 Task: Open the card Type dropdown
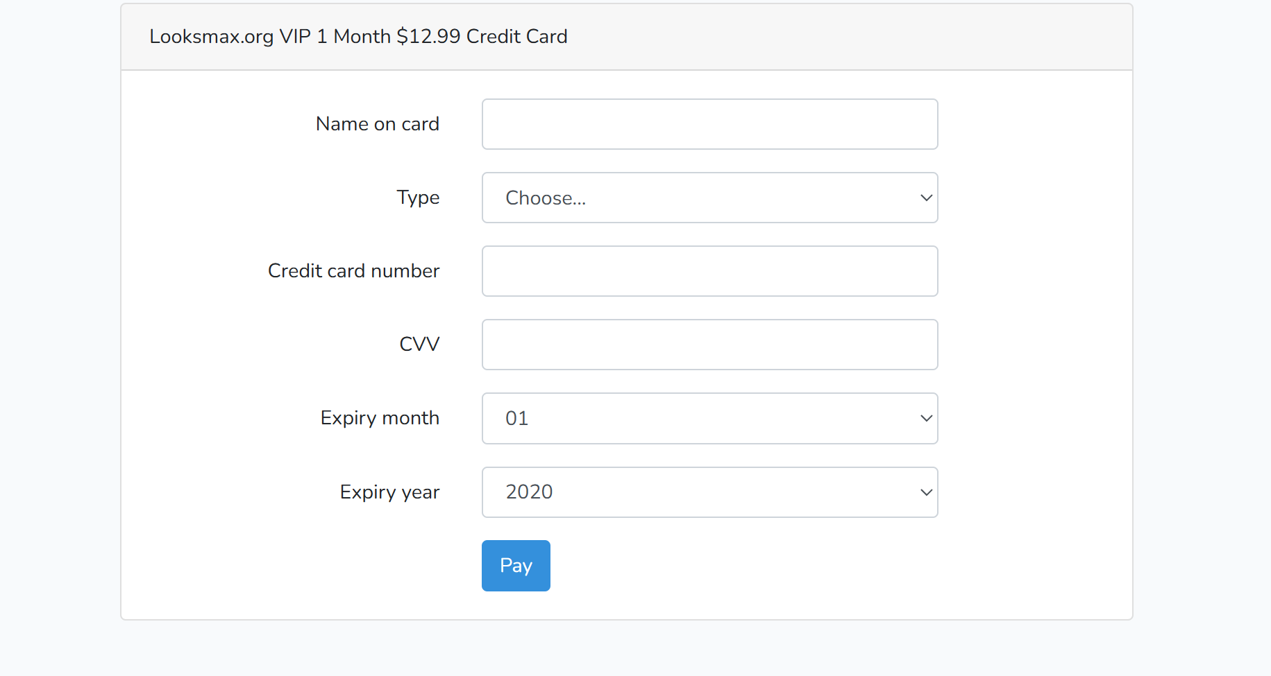[709, 198]
